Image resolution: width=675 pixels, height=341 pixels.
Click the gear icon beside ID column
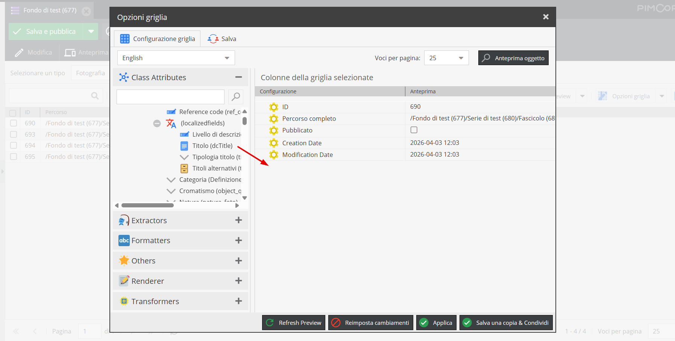click(x=274, y=107)
